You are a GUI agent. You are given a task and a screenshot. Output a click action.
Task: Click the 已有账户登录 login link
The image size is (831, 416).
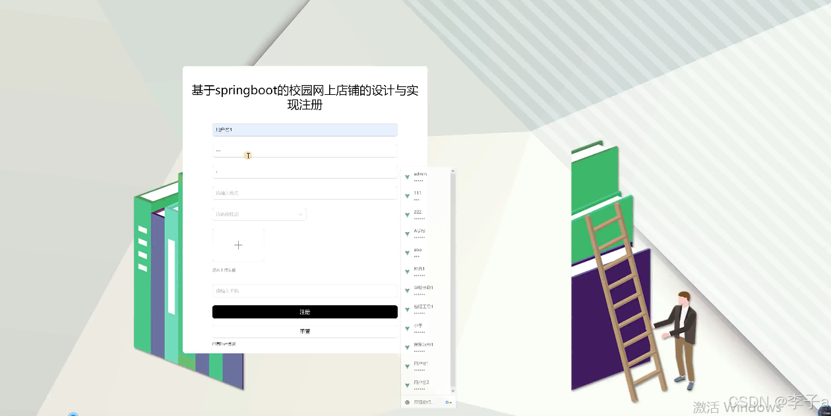(225, 343)
